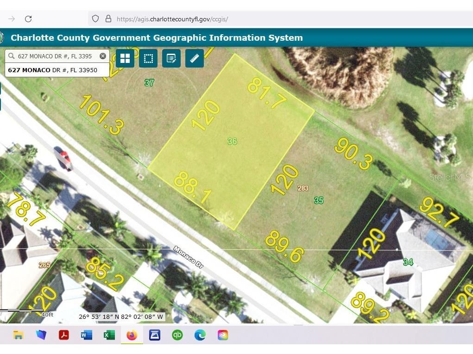Open Adobe Acrobat from the taskbar
Viewport: 473px width, 354px height.
63,335
